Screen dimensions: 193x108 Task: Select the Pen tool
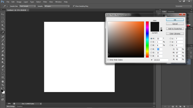[x=3, y=66]
